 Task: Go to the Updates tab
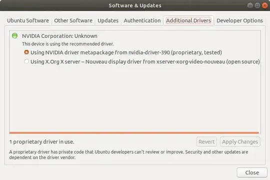(x=108, y=20)
